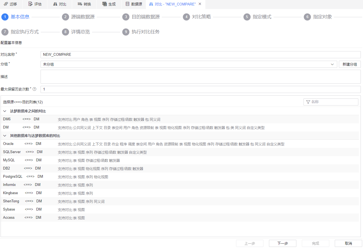This screenshot has width=363, height=248.
Task: Click the 对比名称 input field
Action: point(201,55)
